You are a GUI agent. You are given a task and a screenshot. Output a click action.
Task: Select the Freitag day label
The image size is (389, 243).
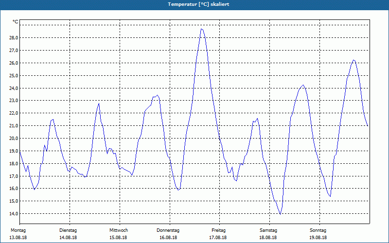218,230
